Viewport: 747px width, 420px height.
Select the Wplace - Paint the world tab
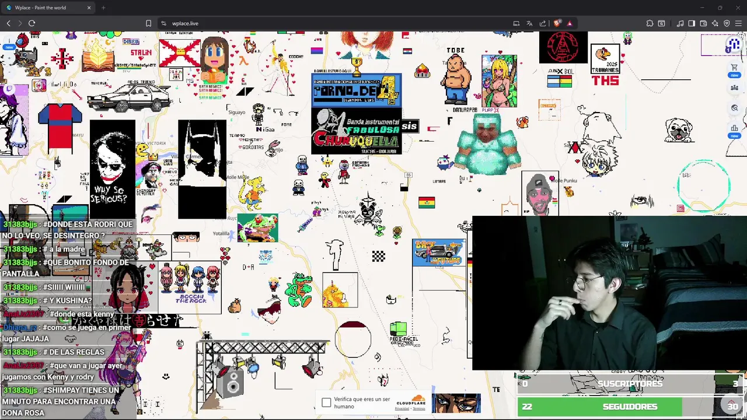pos(47,8)
